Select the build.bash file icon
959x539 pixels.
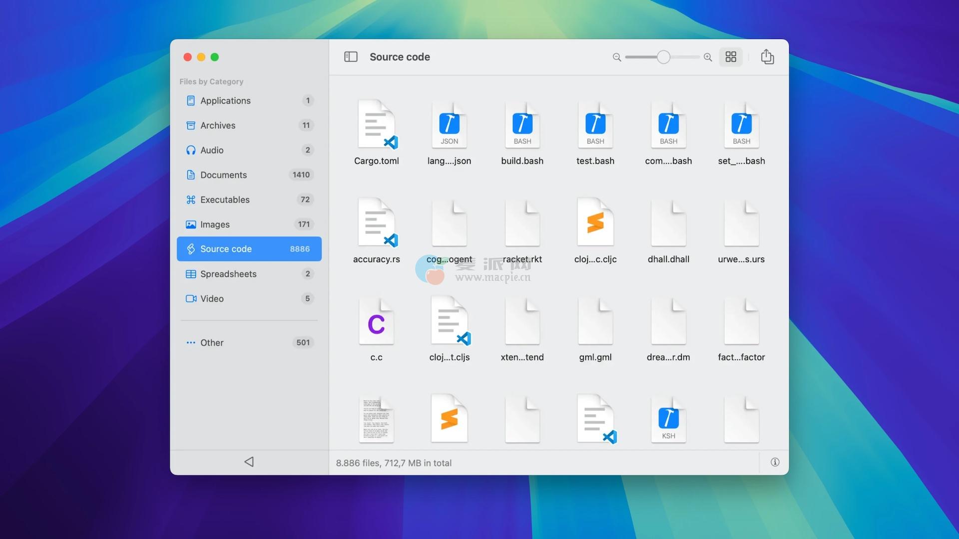[x=522, y=126]
